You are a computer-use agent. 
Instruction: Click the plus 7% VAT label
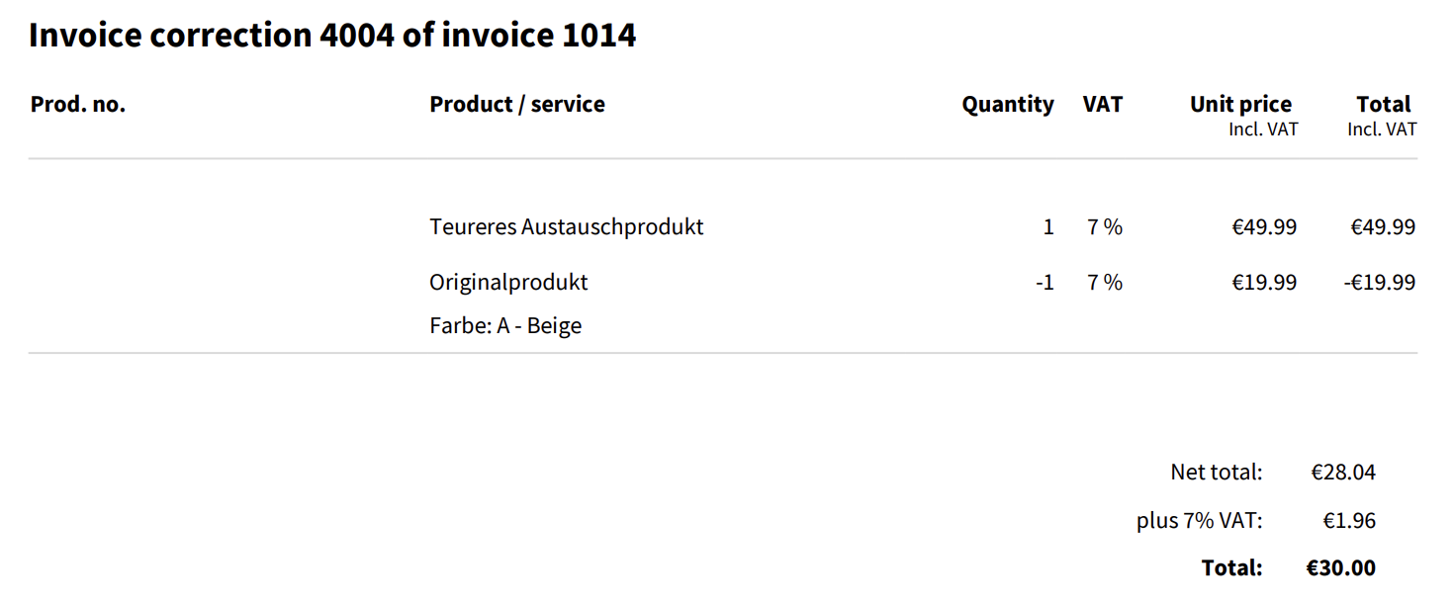pos(1200,521)
